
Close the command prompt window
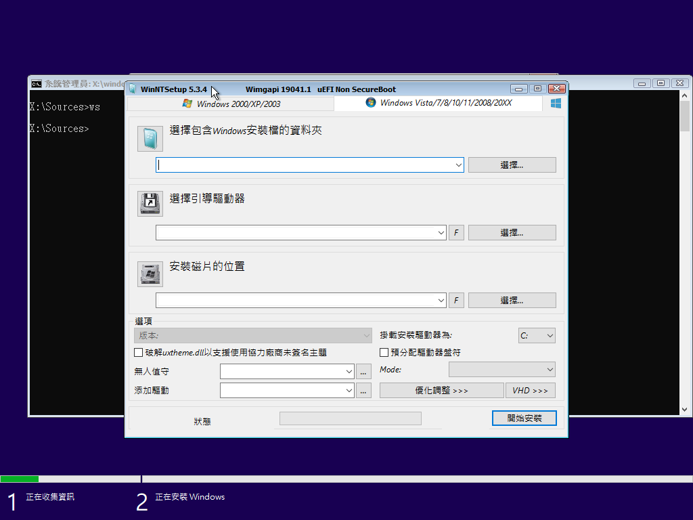679,83
